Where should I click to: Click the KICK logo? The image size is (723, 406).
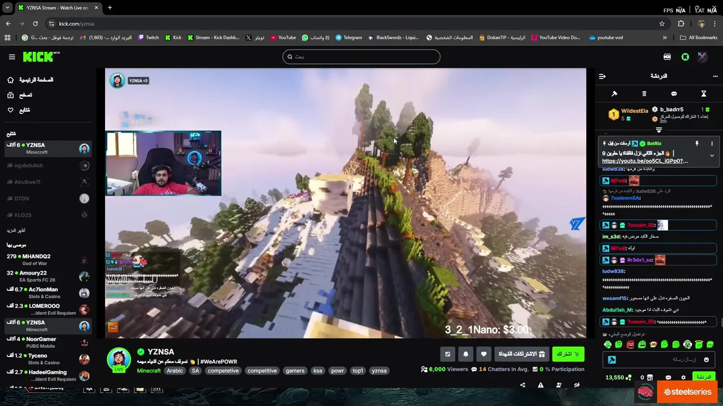click(41, 56)
